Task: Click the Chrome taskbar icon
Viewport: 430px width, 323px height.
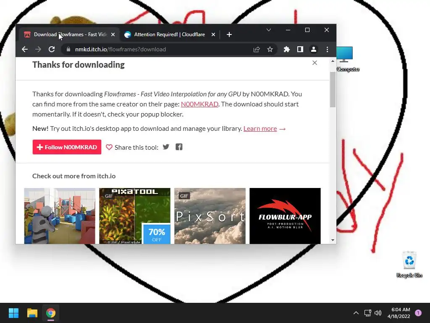Action: click(50, 313)
